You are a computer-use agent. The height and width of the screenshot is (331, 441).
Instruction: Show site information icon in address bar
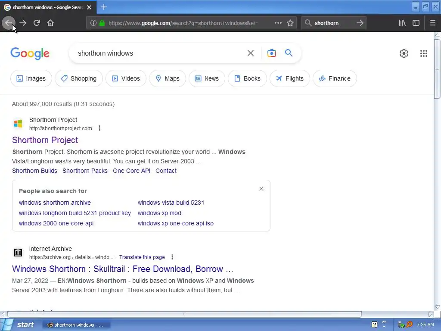click(93, 23)
